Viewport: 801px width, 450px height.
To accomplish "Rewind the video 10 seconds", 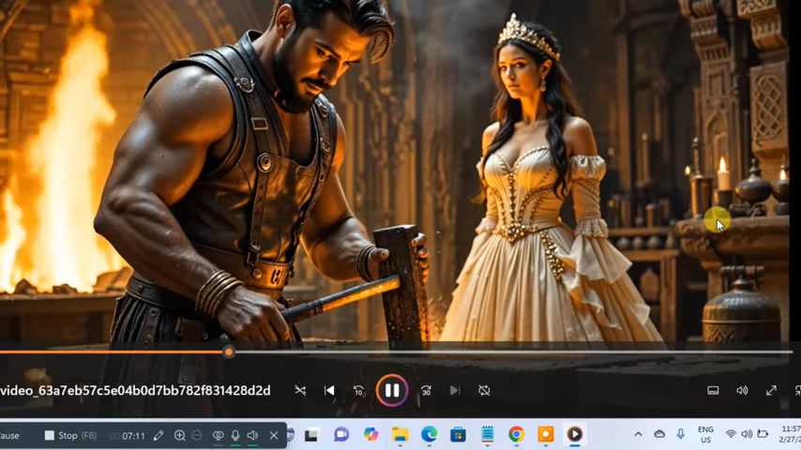I will click(358, 390).
